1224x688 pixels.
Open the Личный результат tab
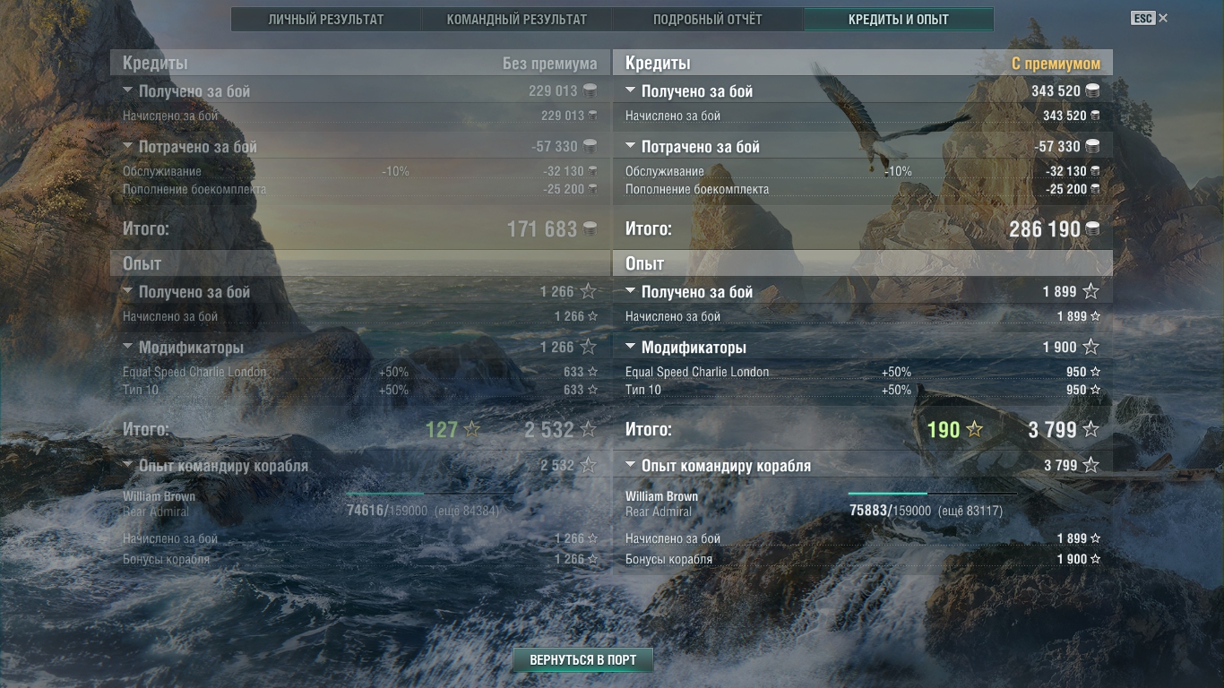click(326, 20)
